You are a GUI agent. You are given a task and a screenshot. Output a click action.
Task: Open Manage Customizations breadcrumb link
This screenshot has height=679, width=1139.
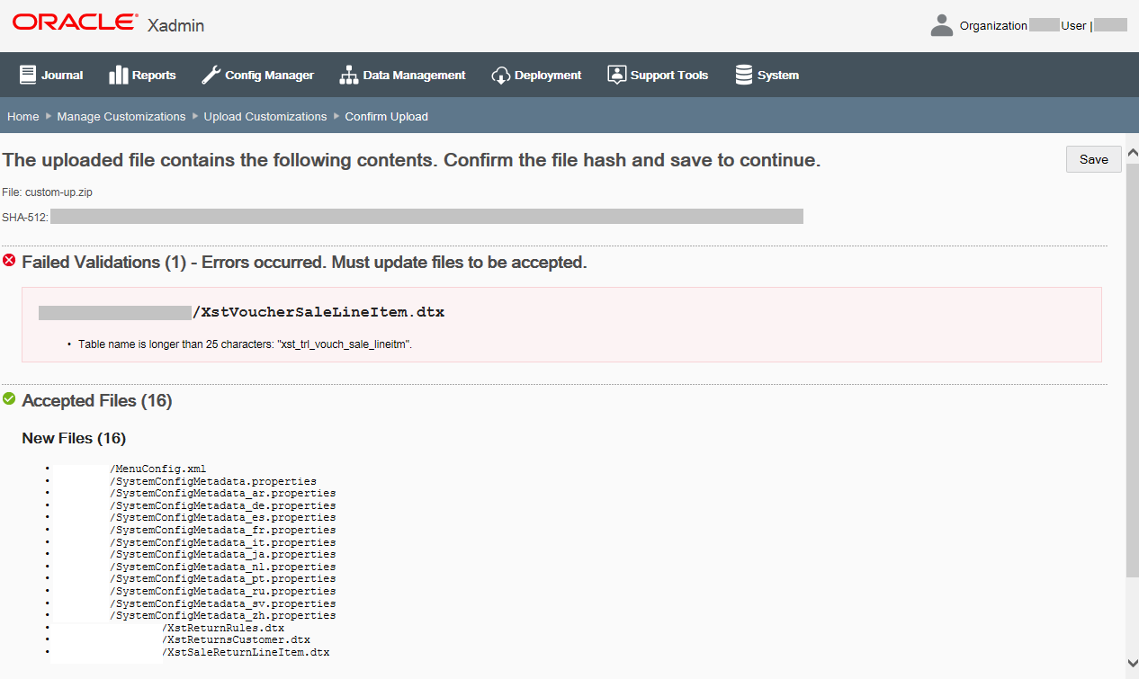pos(121,116)
